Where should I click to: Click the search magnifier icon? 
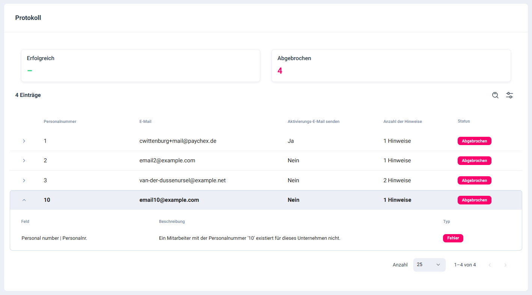[x=495, y=95]
